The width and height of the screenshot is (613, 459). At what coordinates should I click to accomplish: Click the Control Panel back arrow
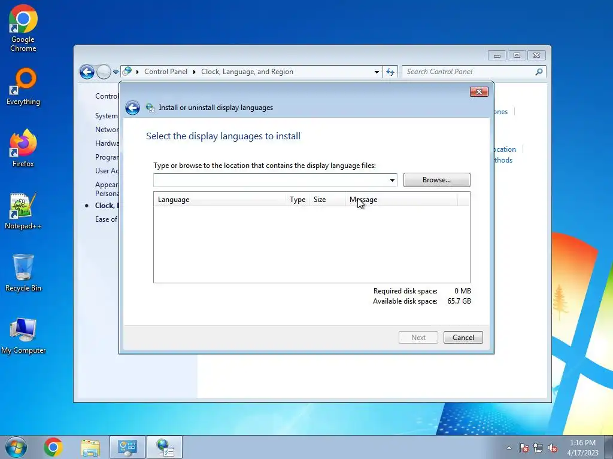pyautogui.click(x=87, y=72)
